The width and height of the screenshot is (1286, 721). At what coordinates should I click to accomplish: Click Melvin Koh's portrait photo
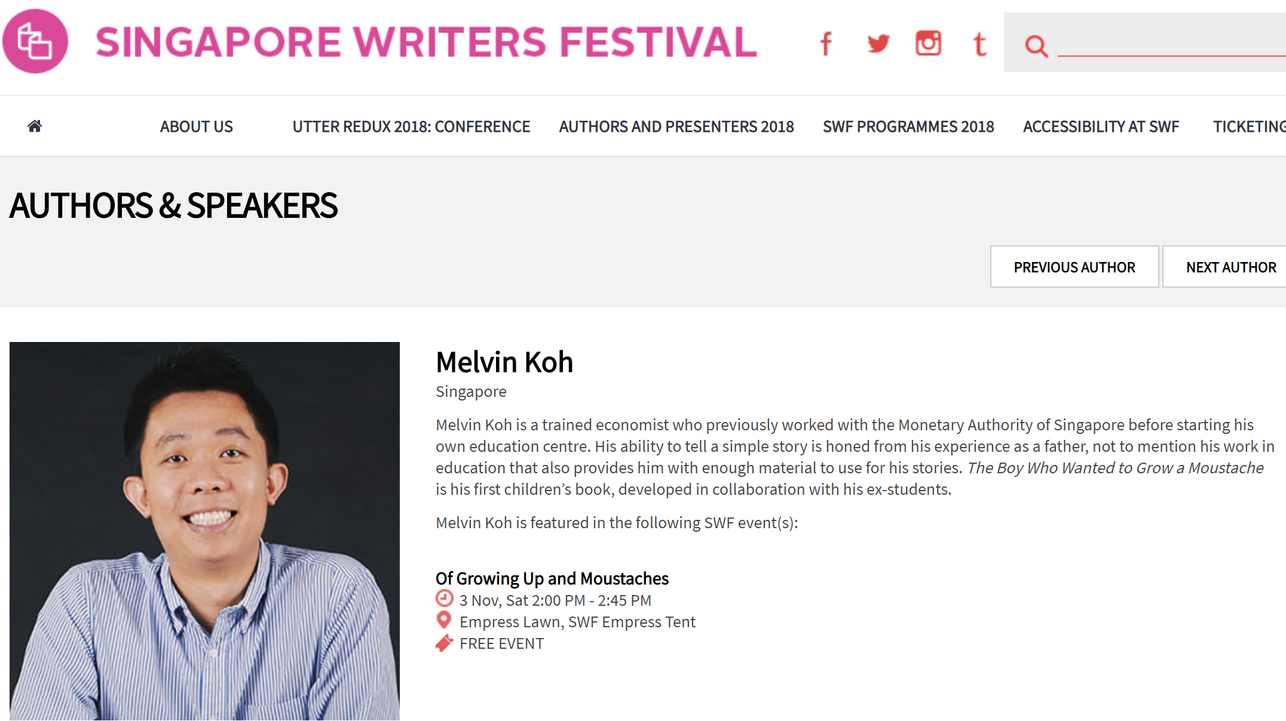click(x=204, y=531)
